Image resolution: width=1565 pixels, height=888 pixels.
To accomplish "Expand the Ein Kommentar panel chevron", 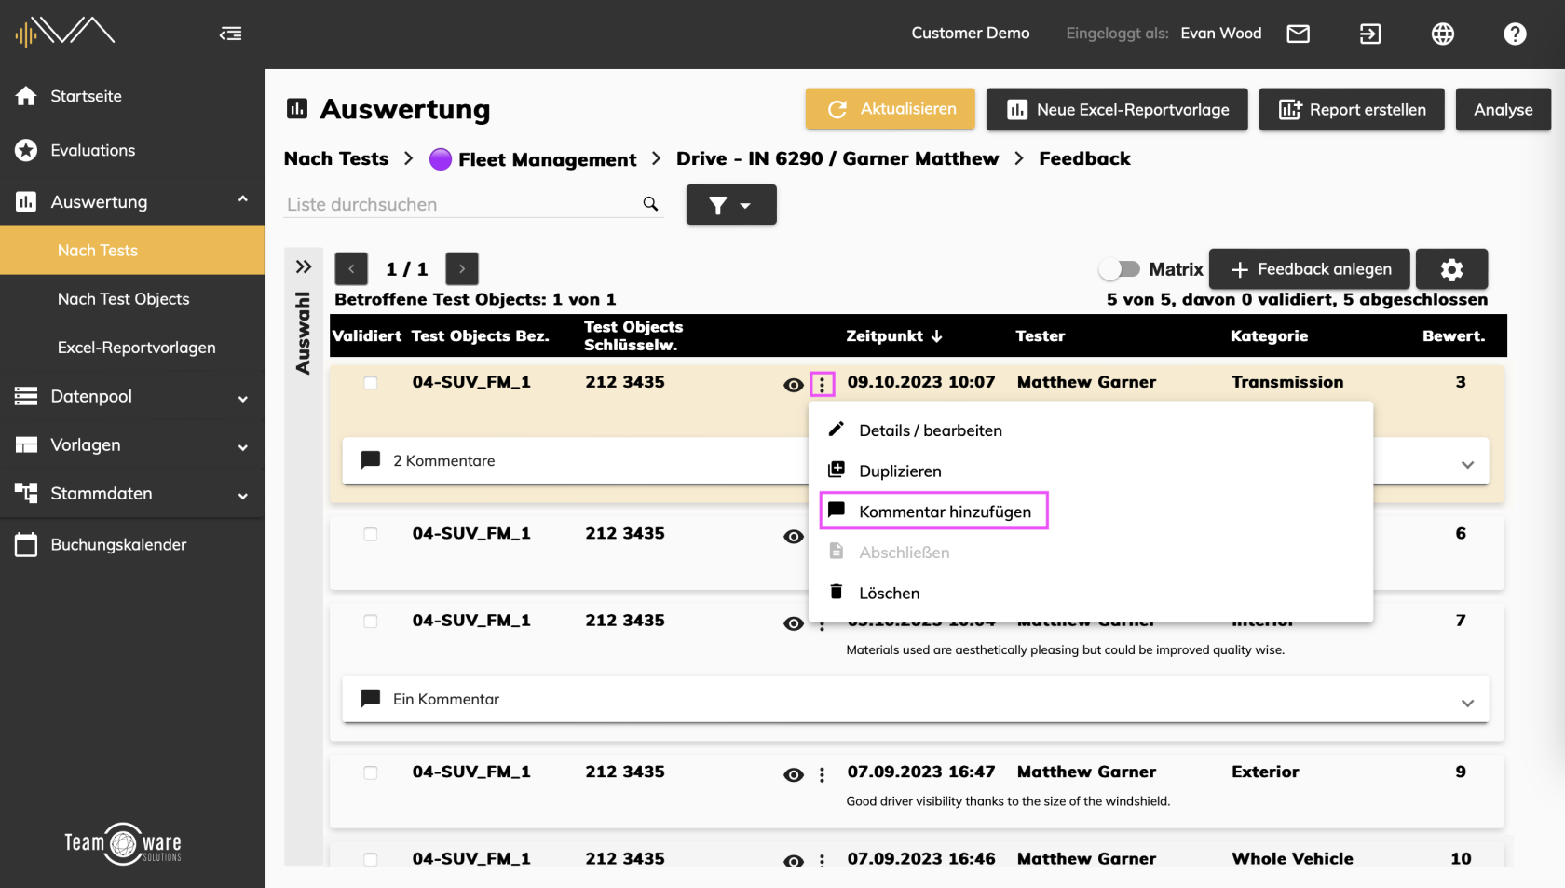I will tap(1467, 703).
